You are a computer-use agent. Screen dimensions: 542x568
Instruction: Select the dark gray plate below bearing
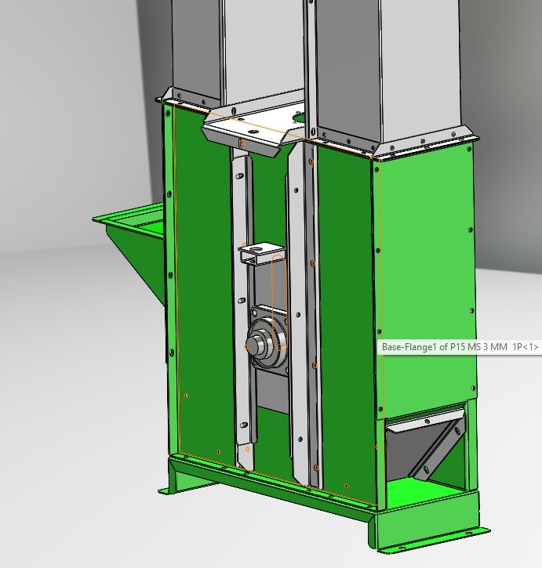[271, 400]
